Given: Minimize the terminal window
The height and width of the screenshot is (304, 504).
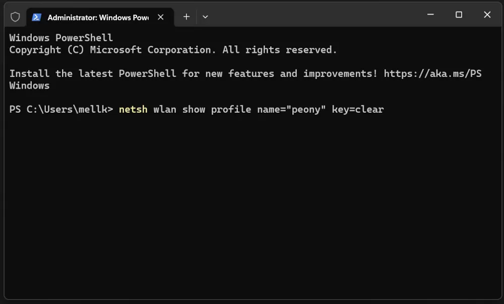Looking at the screenshot, I should coord(430,15).
